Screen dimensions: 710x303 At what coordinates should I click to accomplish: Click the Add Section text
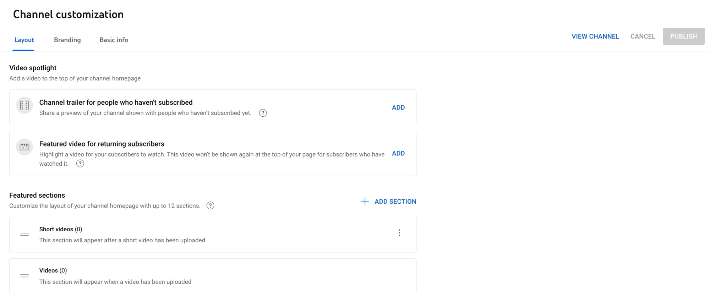(x=395, y=202)
